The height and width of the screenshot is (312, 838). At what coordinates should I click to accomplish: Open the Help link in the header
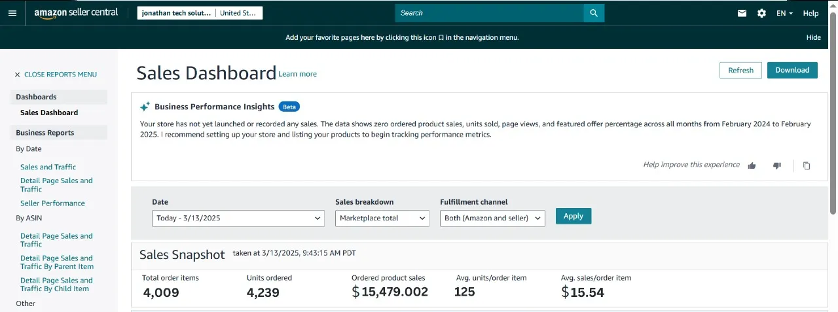tap(811, 13)
